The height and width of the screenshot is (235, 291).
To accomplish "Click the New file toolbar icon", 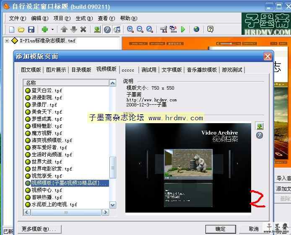I will [12, 29].
